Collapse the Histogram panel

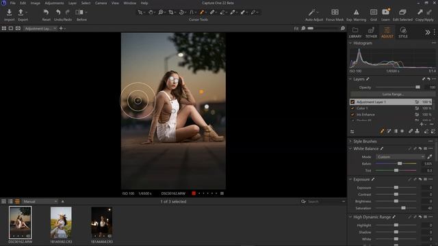[350, 43]
